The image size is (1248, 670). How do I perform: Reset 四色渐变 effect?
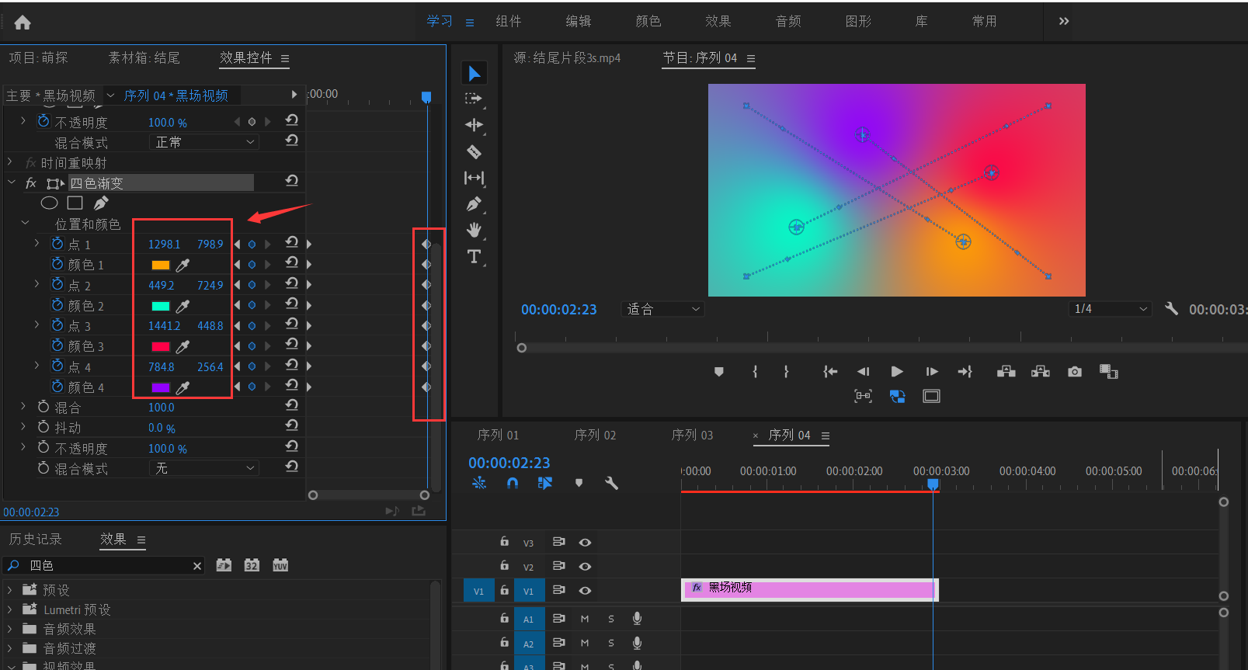click(292, 181)
